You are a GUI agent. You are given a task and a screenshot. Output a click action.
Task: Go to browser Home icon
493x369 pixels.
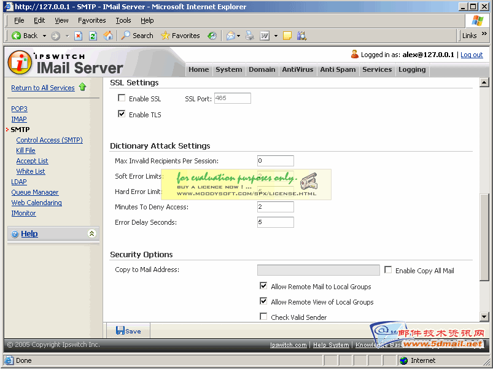pos(108,36)
